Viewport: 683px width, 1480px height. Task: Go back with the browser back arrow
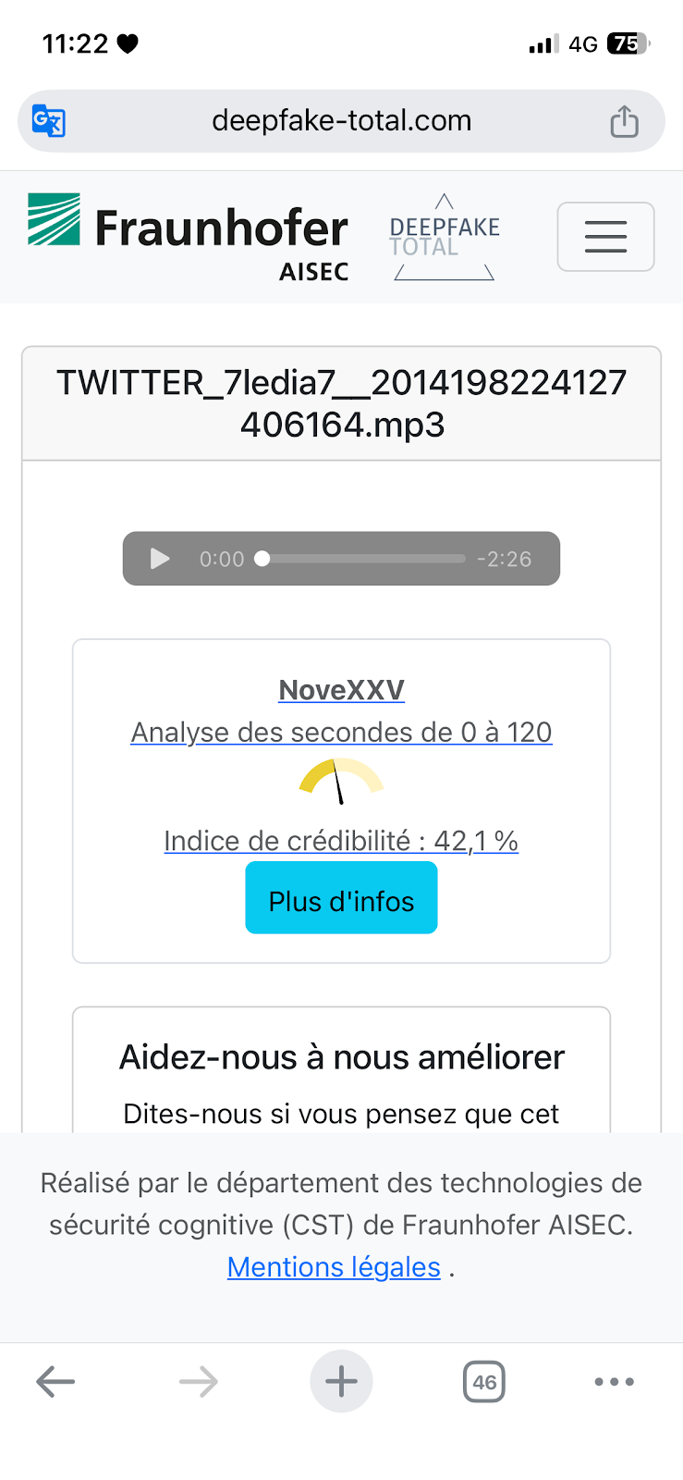55,1382
